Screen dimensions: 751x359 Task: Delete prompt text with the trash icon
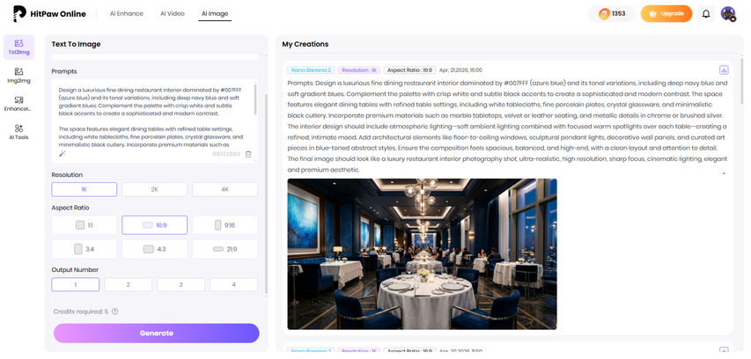coord(248,154)
